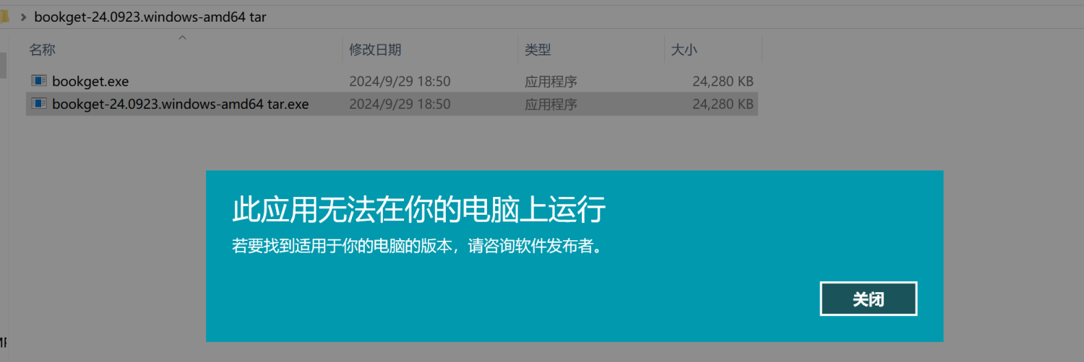Viewport: 1084px width, 362px height.
Task: Click the dialog heading 此应用无法在你的电脑上运行
Action: (x=418, y=211)
